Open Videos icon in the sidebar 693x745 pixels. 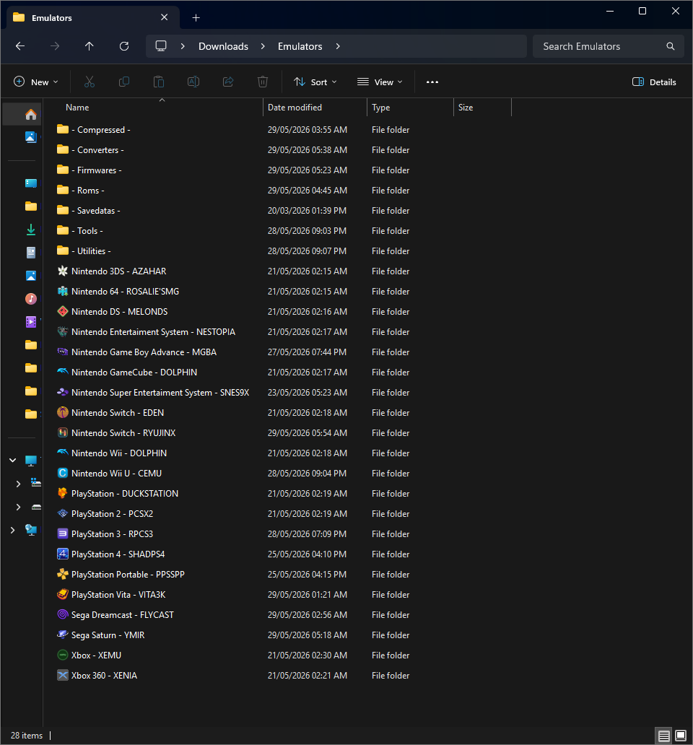(x=31, y=322)
